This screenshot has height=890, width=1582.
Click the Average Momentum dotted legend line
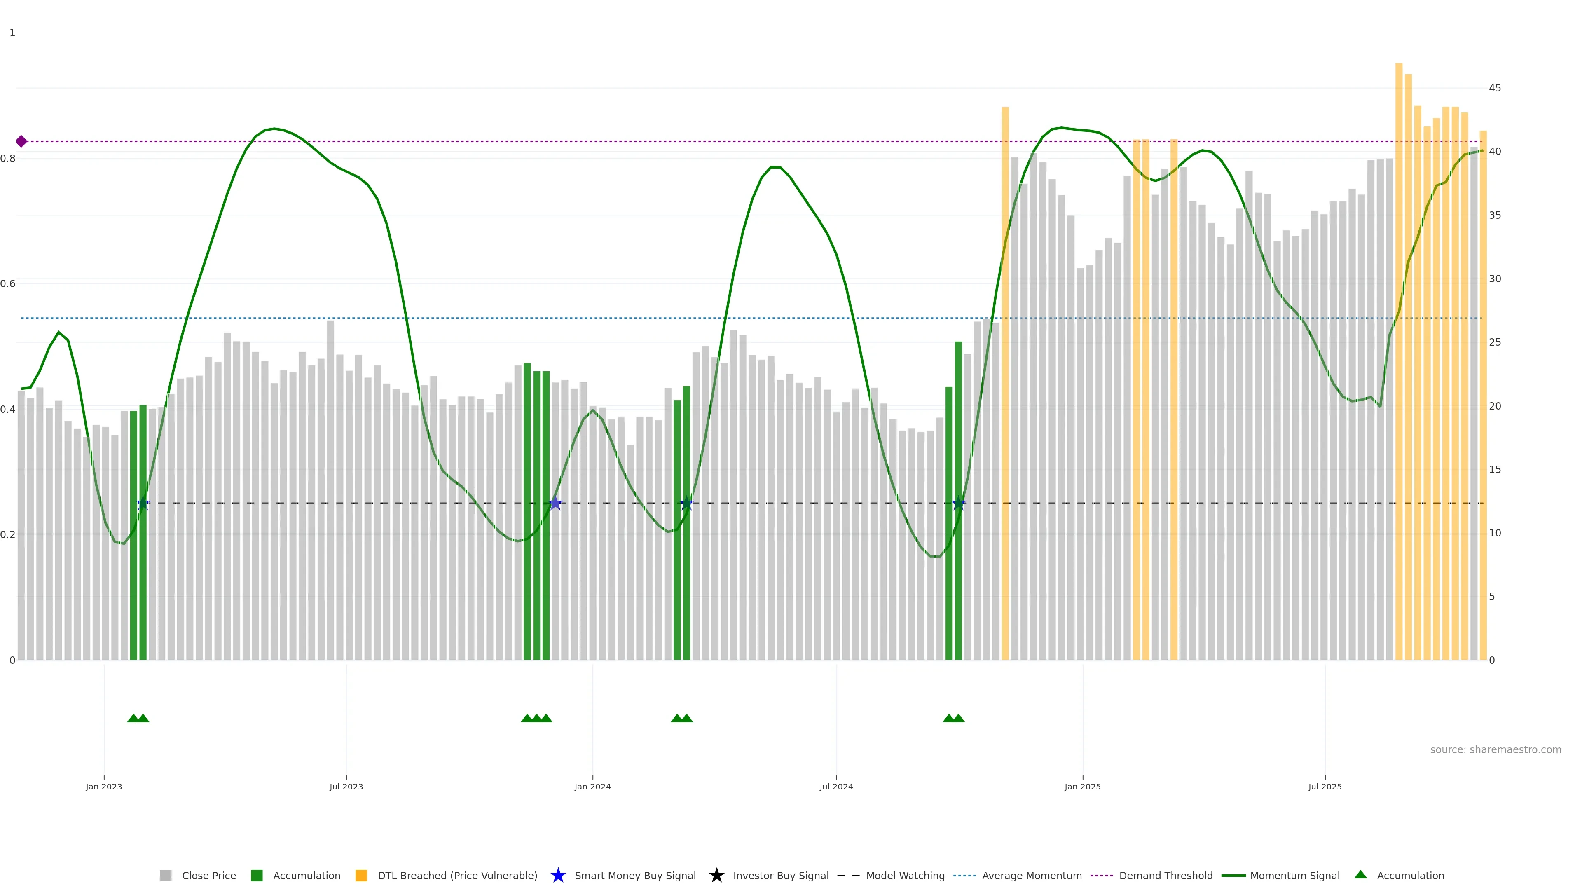[964, 875]
